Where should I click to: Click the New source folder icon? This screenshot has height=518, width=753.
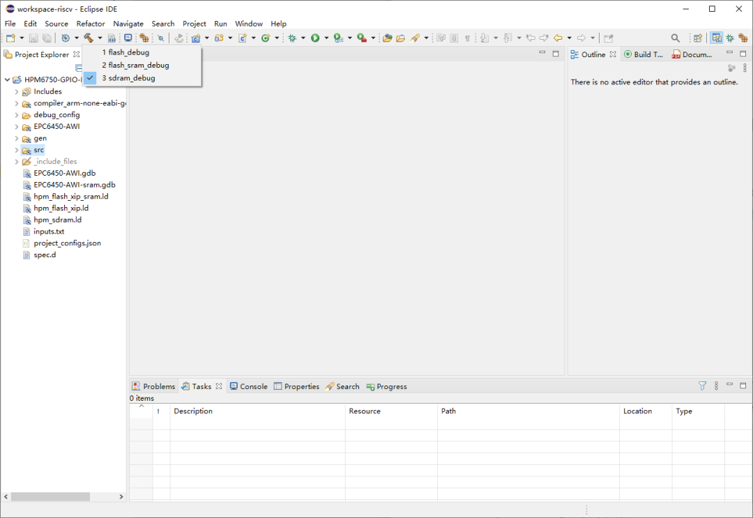[219, 38]
